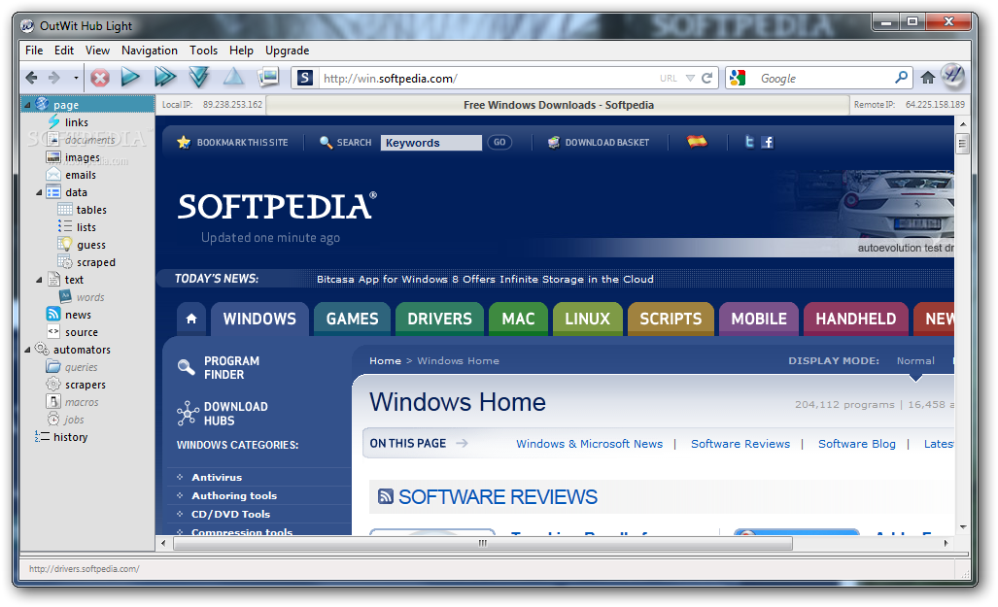Select news in the sidebar
This screenshot has height=607, width=998.
(78, 315)
